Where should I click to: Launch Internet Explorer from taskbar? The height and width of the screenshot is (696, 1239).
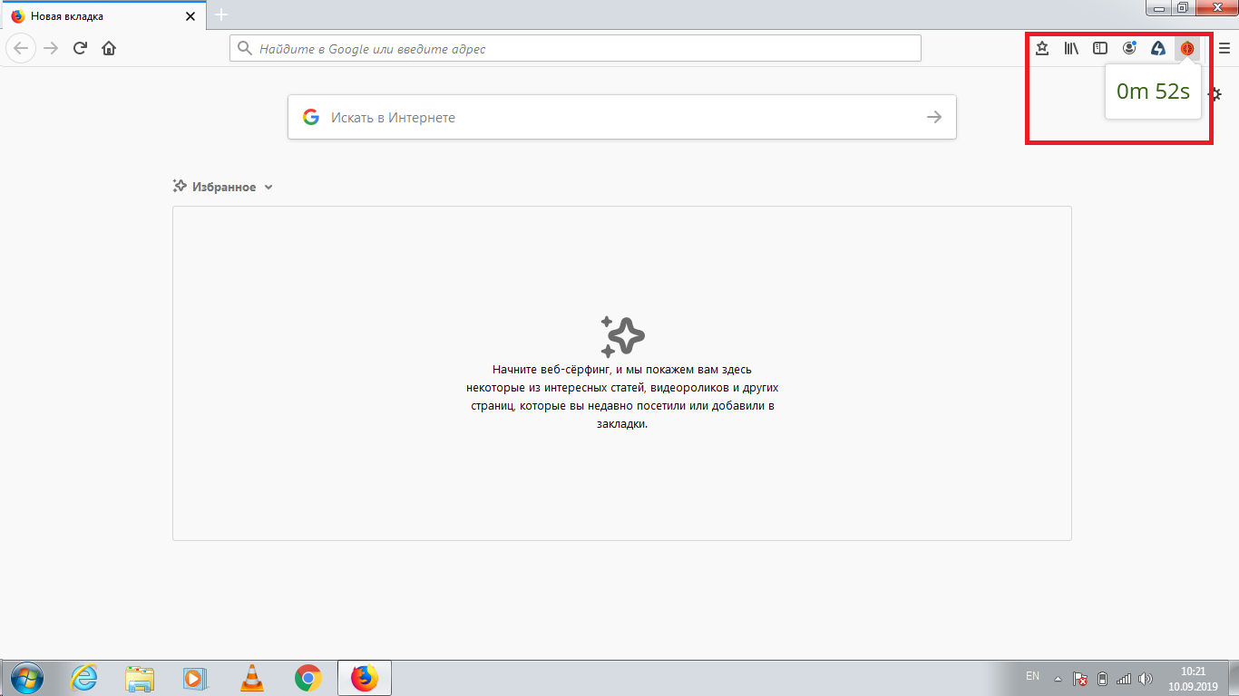click(84, 678)
